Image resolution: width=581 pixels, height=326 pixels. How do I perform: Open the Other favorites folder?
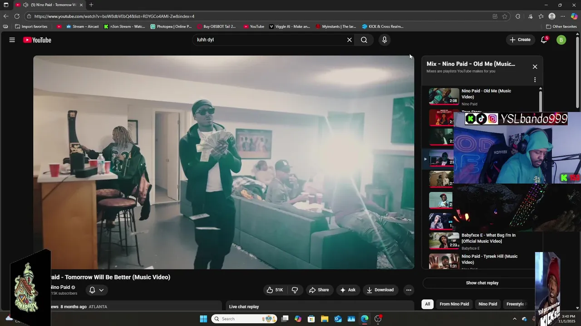pyautogui.click(x=561, y=27)
